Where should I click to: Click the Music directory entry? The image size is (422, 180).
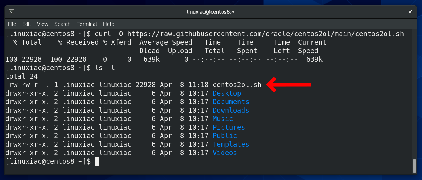pos(223,119)
